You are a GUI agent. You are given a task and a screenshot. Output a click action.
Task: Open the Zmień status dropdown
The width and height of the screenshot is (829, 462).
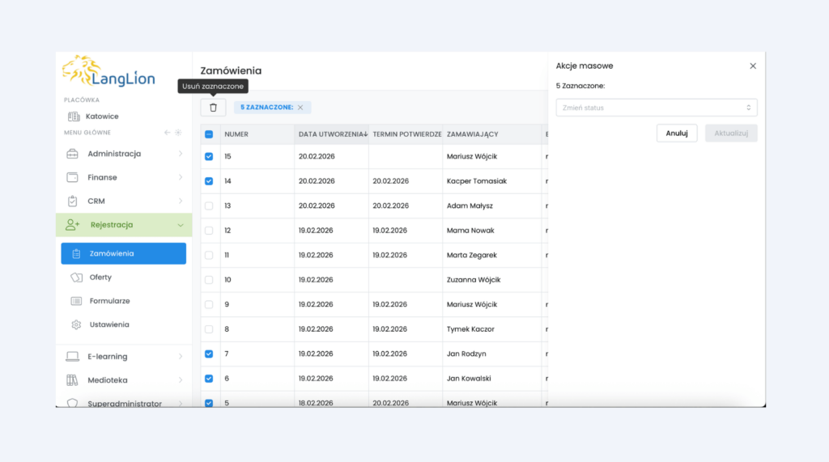tap(656, 108)
